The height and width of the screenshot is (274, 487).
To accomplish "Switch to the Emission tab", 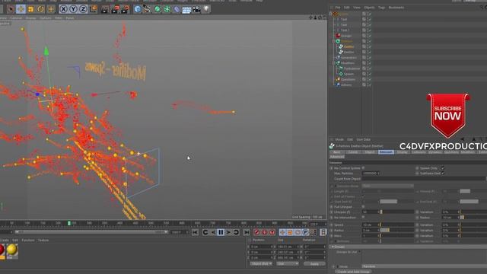I will tap(386, 152).
